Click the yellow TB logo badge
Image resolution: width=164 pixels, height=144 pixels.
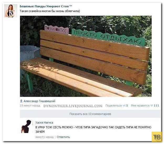point(156,137)
